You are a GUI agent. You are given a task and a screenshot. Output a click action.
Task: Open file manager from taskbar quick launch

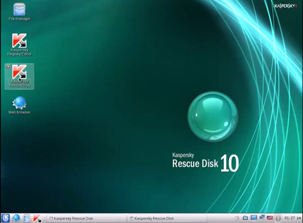(27, 218)
